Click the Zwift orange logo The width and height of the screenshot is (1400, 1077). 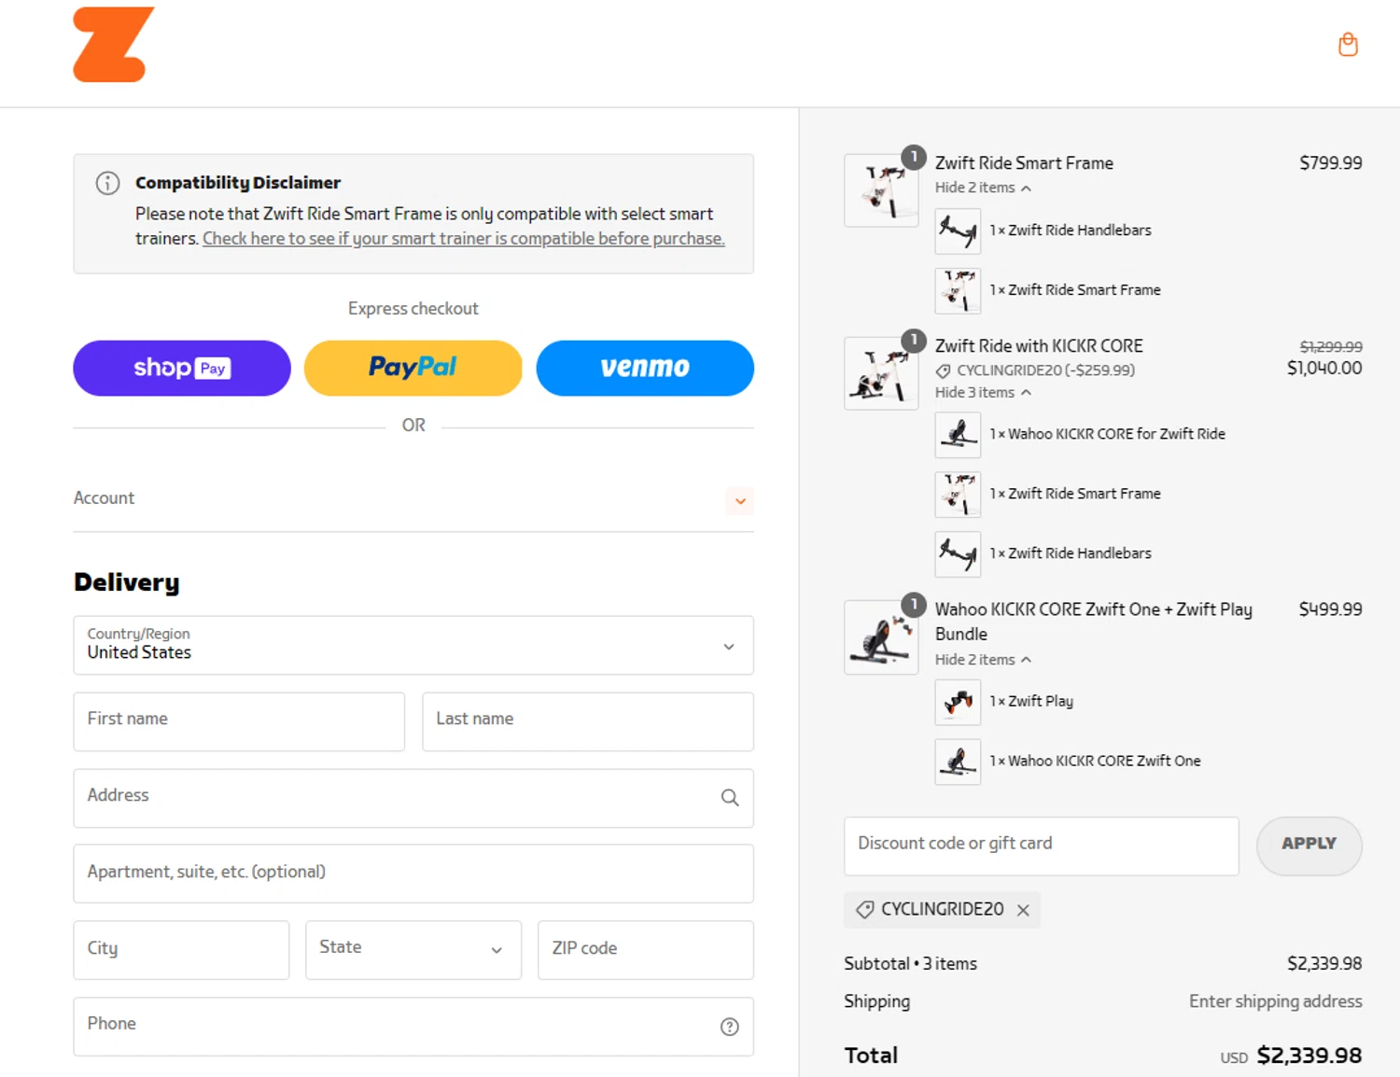pos(113,45)
